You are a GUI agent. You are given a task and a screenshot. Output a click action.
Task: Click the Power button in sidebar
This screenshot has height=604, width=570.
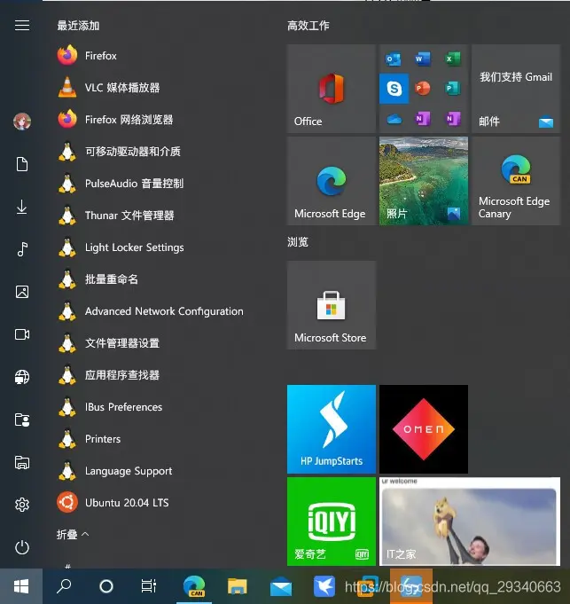[x=22, y=547]
